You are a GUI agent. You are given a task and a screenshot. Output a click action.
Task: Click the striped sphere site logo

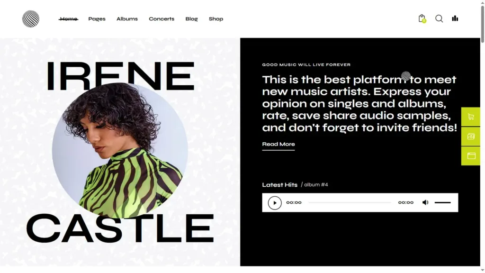click(31, 19)
